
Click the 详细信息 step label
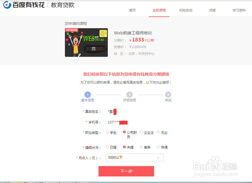coord(129,100)
